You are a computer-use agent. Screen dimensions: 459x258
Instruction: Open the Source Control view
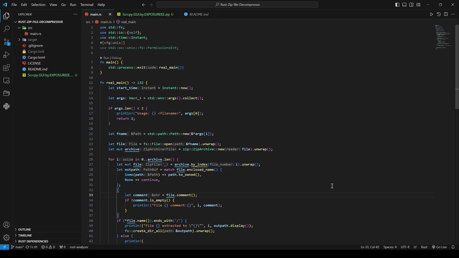point(7,42)
